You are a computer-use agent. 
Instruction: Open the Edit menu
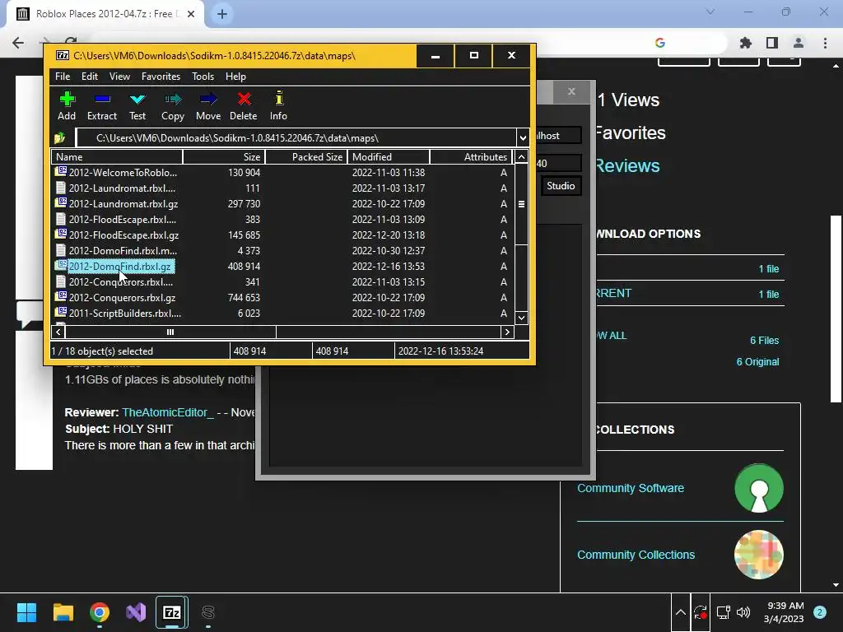(90, 77)
